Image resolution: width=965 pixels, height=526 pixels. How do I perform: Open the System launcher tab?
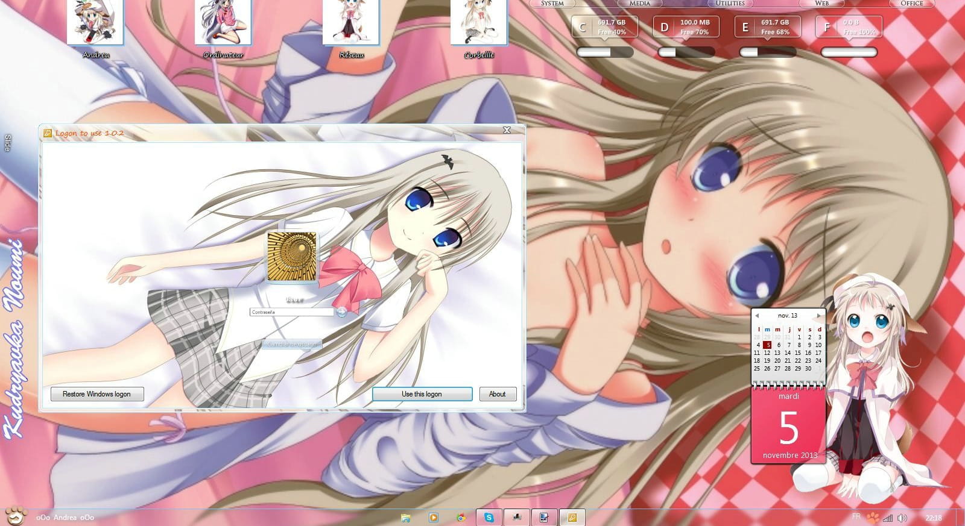click(x=552, y=4)
